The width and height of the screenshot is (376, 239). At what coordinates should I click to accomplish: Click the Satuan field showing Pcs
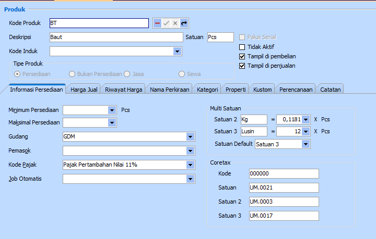coord(220,37)
